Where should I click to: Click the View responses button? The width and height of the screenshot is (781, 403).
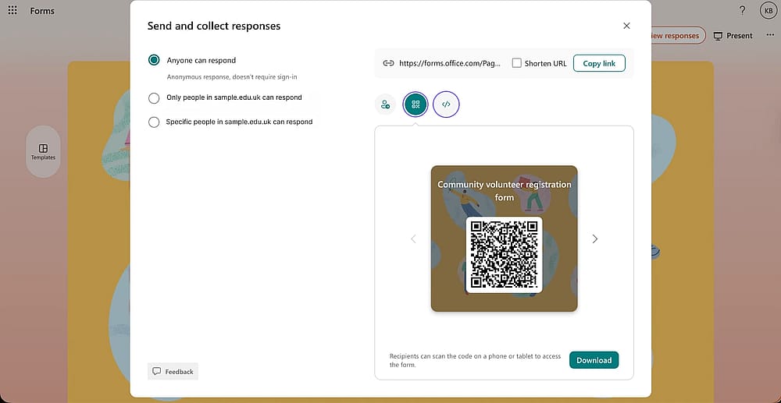(679, 35)
